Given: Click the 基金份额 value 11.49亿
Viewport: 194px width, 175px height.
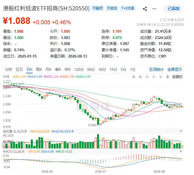Looking at the screenshot, I should coord(165,44).
